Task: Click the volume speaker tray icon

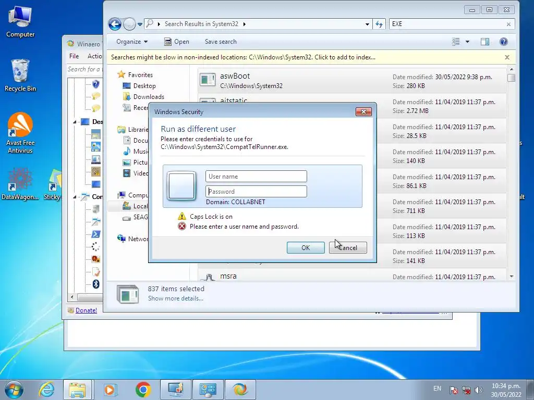Action: 479,390
